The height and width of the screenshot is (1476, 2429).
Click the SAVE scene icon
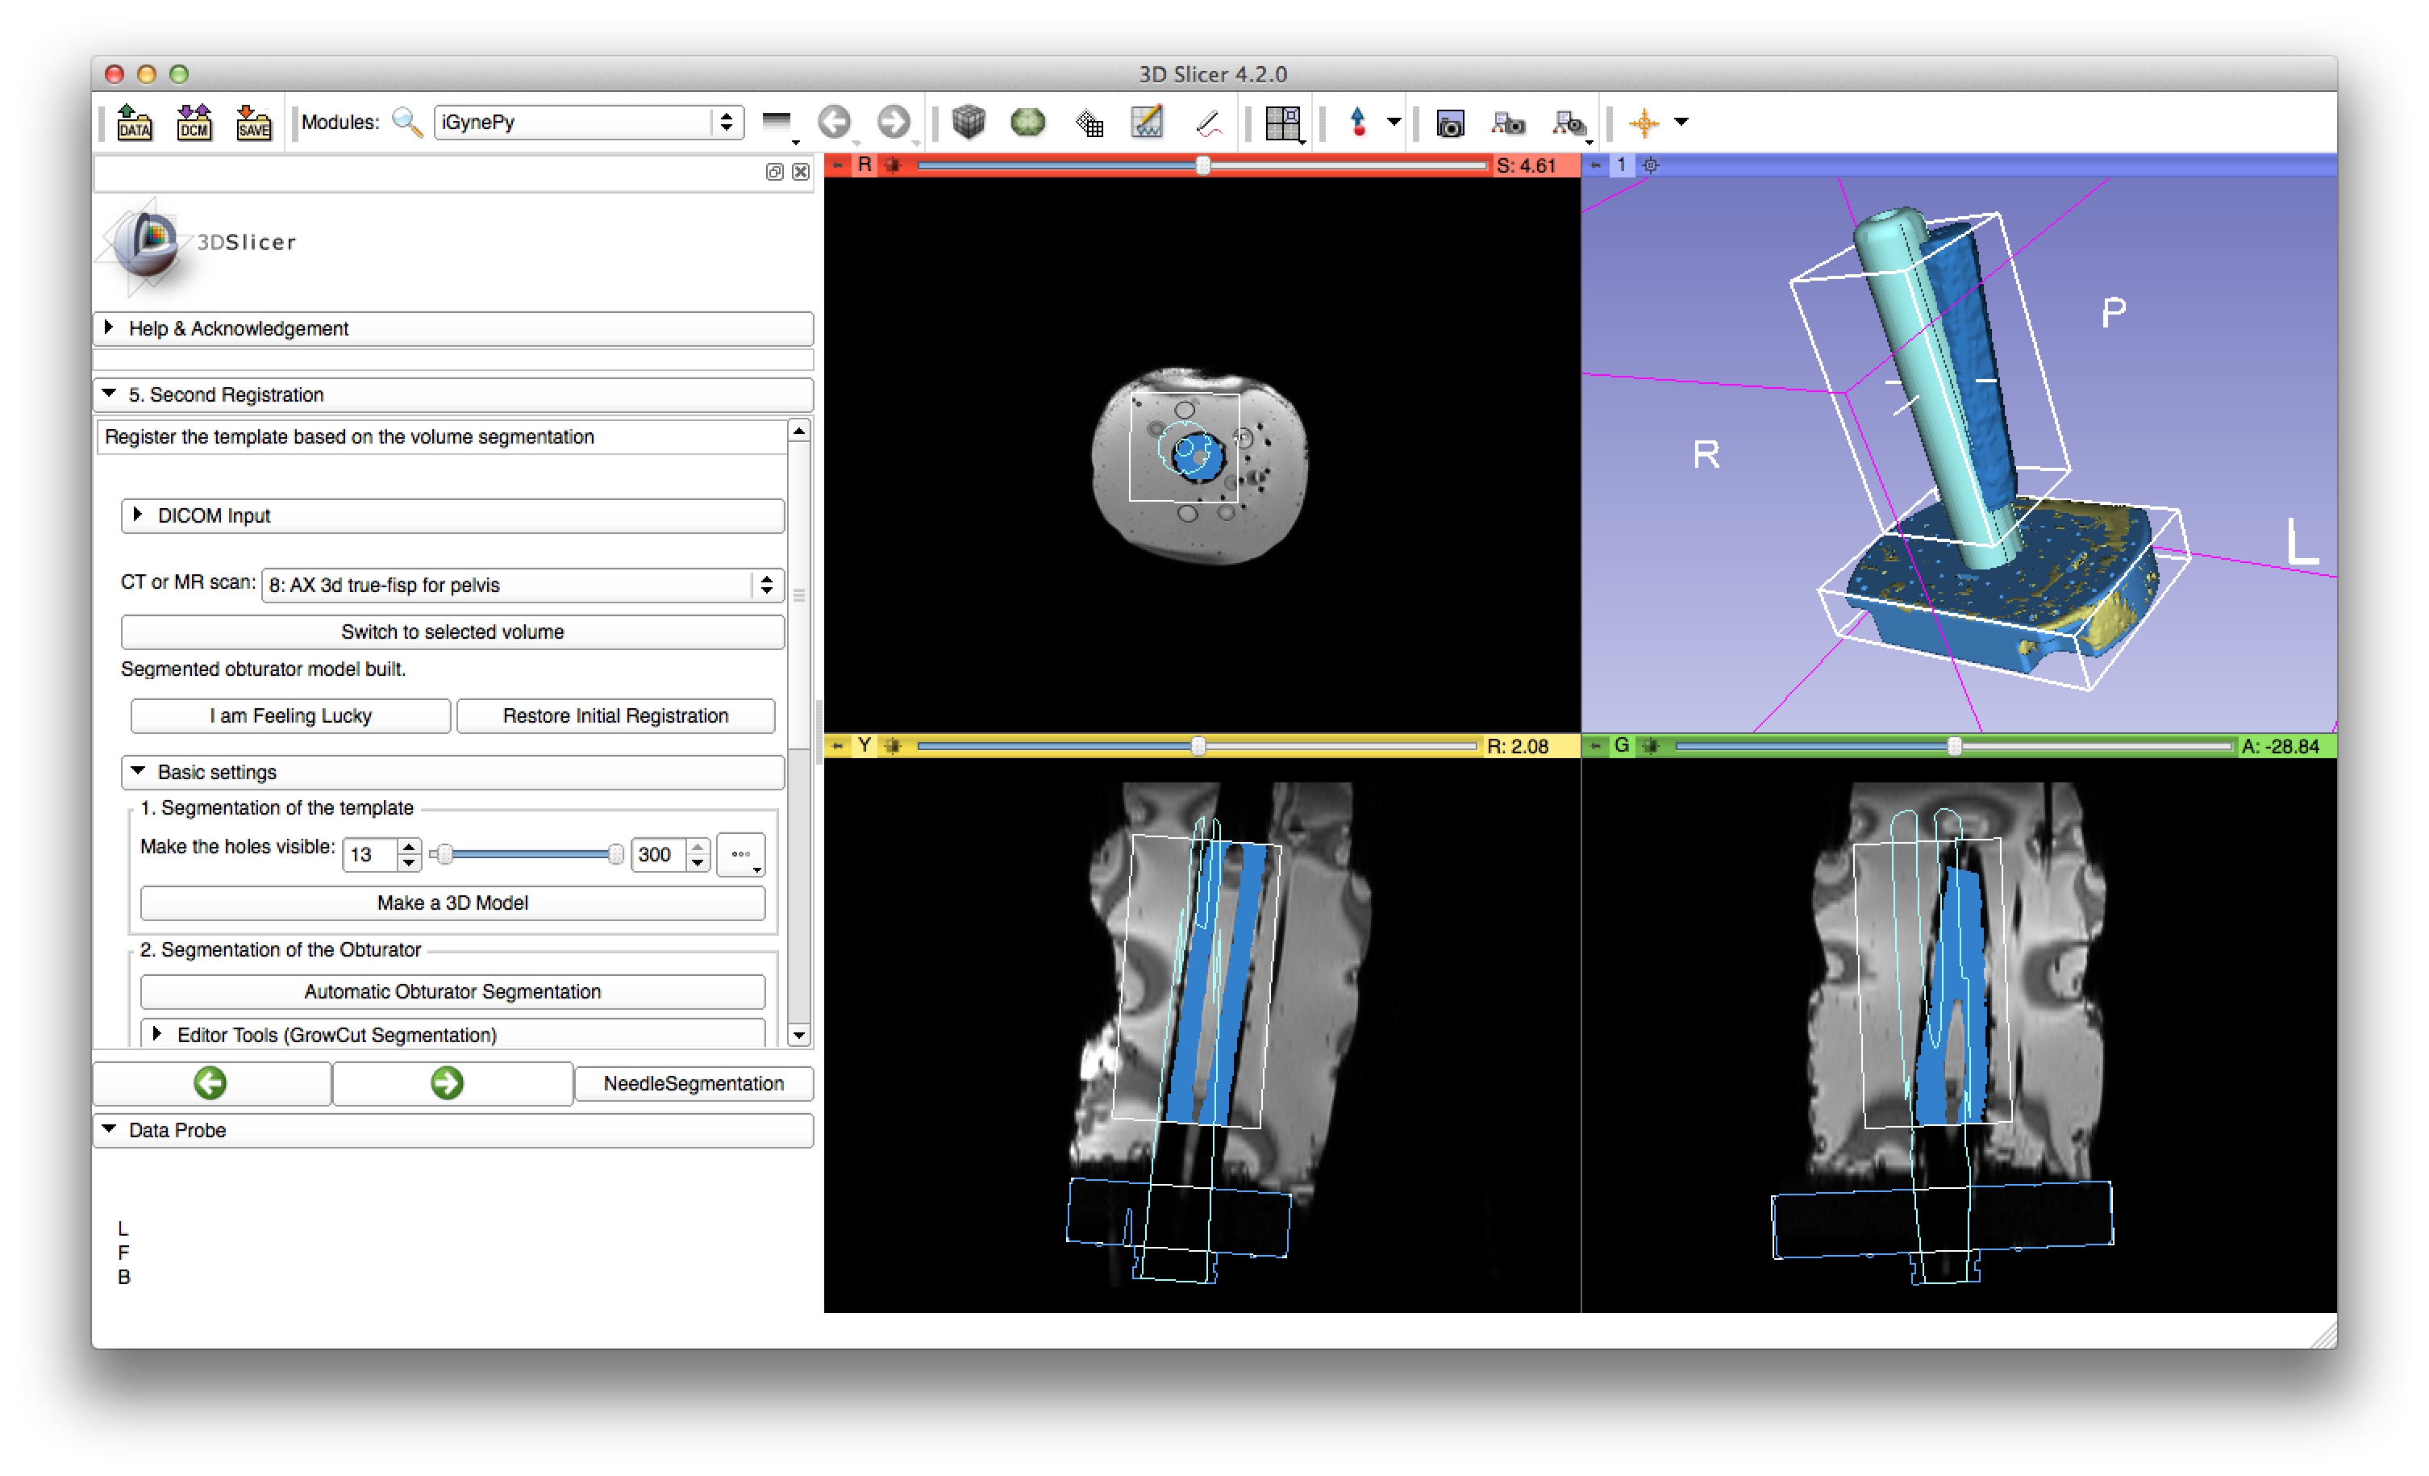click(x=253, y=123)
